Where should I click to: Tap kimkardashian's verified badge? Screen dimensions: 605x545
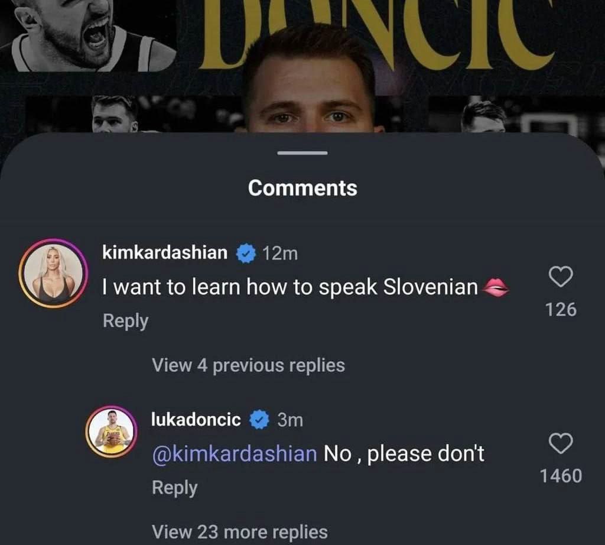(246, 254)
